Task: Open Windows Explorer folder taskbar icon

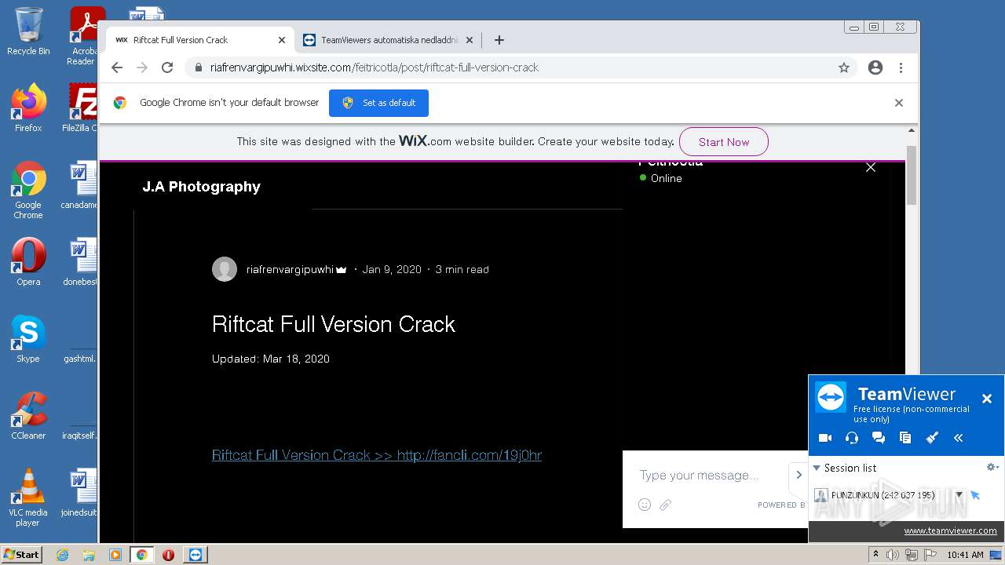Action: (89, 555)
